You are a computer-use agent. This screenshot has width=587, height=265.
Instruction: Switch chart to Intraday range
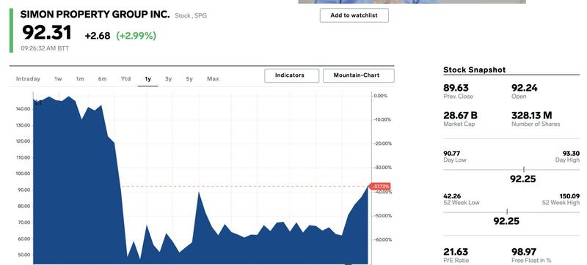click(x=28, y=79)
